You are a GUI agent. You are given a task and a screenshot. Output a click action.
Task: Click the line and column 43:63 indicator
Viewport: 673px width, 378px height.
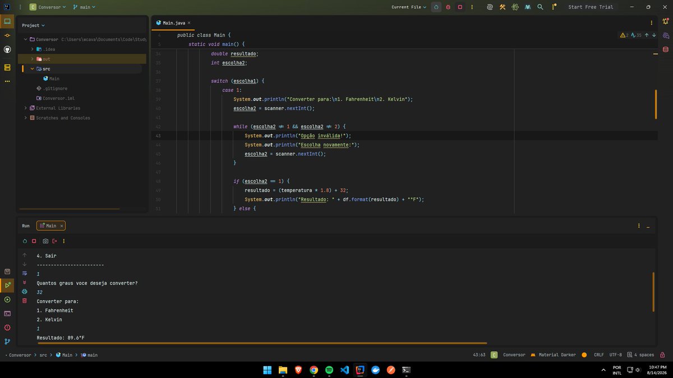click(479, 355)
